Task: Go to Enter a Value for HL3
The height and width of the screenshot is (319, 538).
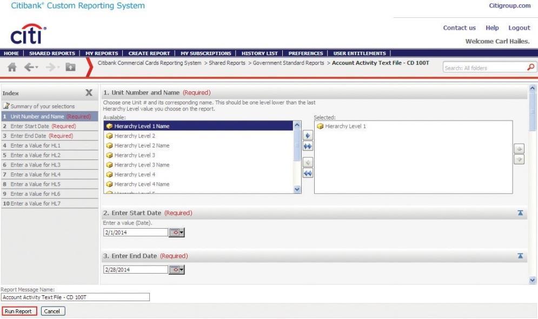Action: click(x=50, y=165)
